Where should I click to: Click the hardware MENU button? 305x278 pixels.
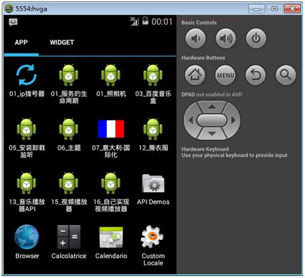tap(225, 75)
